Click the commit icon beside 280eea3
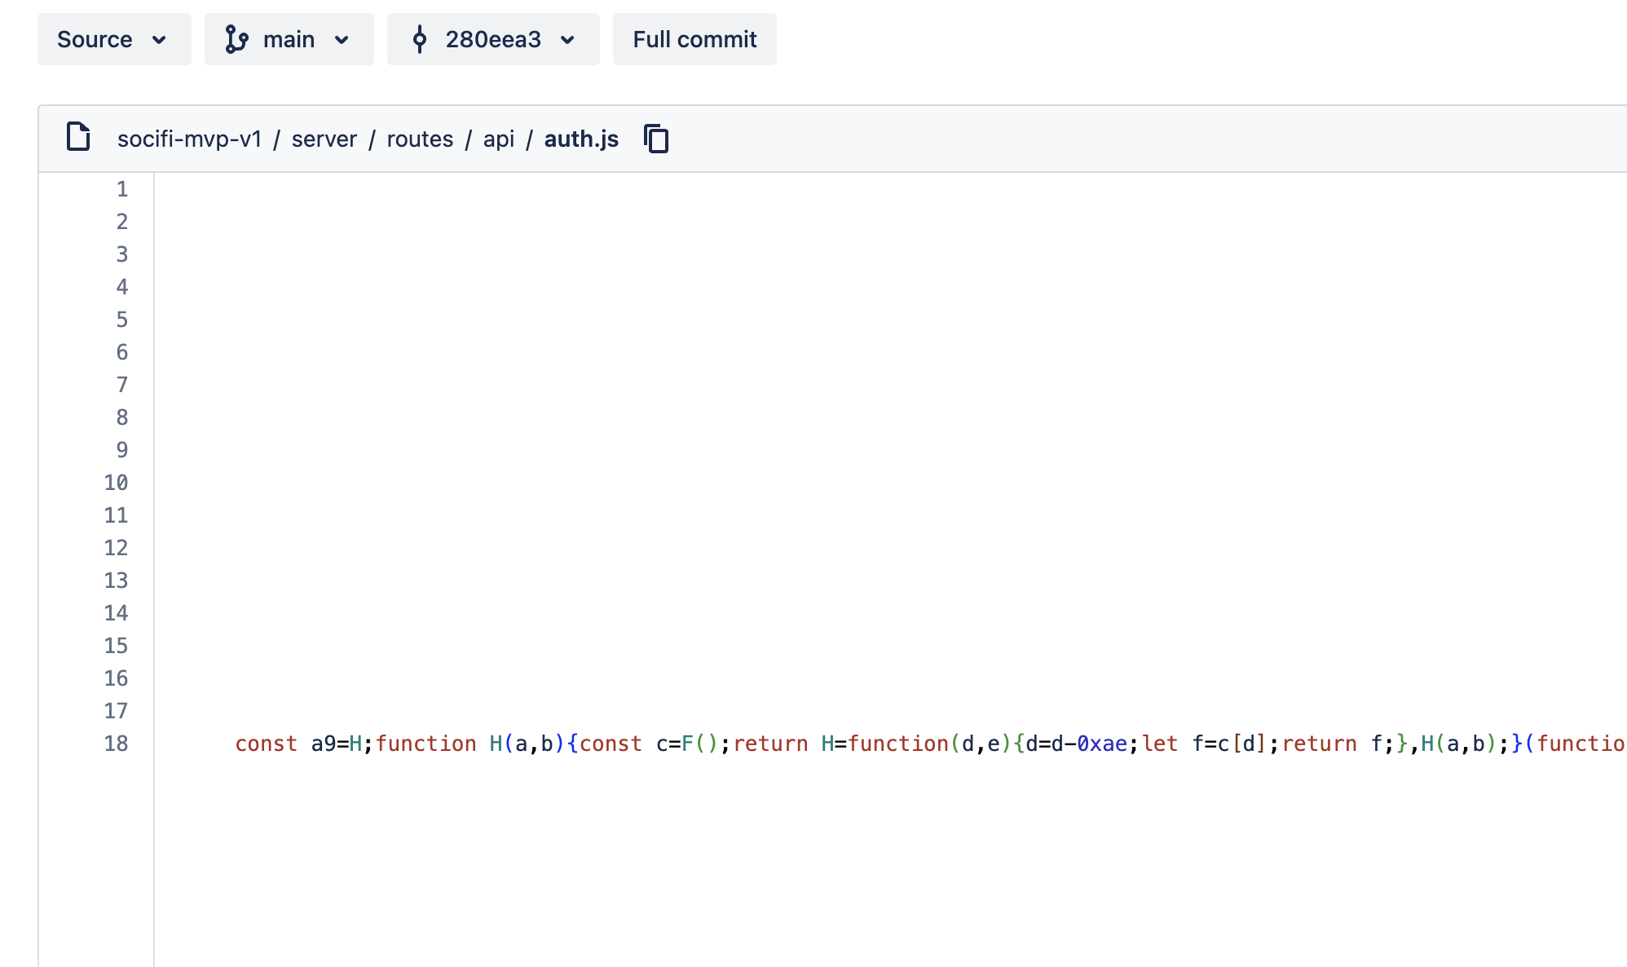The image size is (1627, 967). [420, 39]
